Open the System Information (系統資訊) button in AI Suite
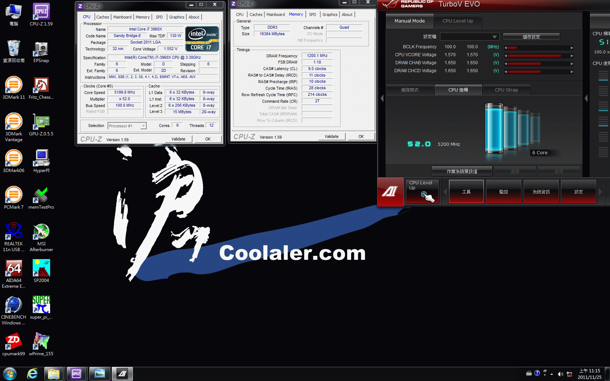 541,192
